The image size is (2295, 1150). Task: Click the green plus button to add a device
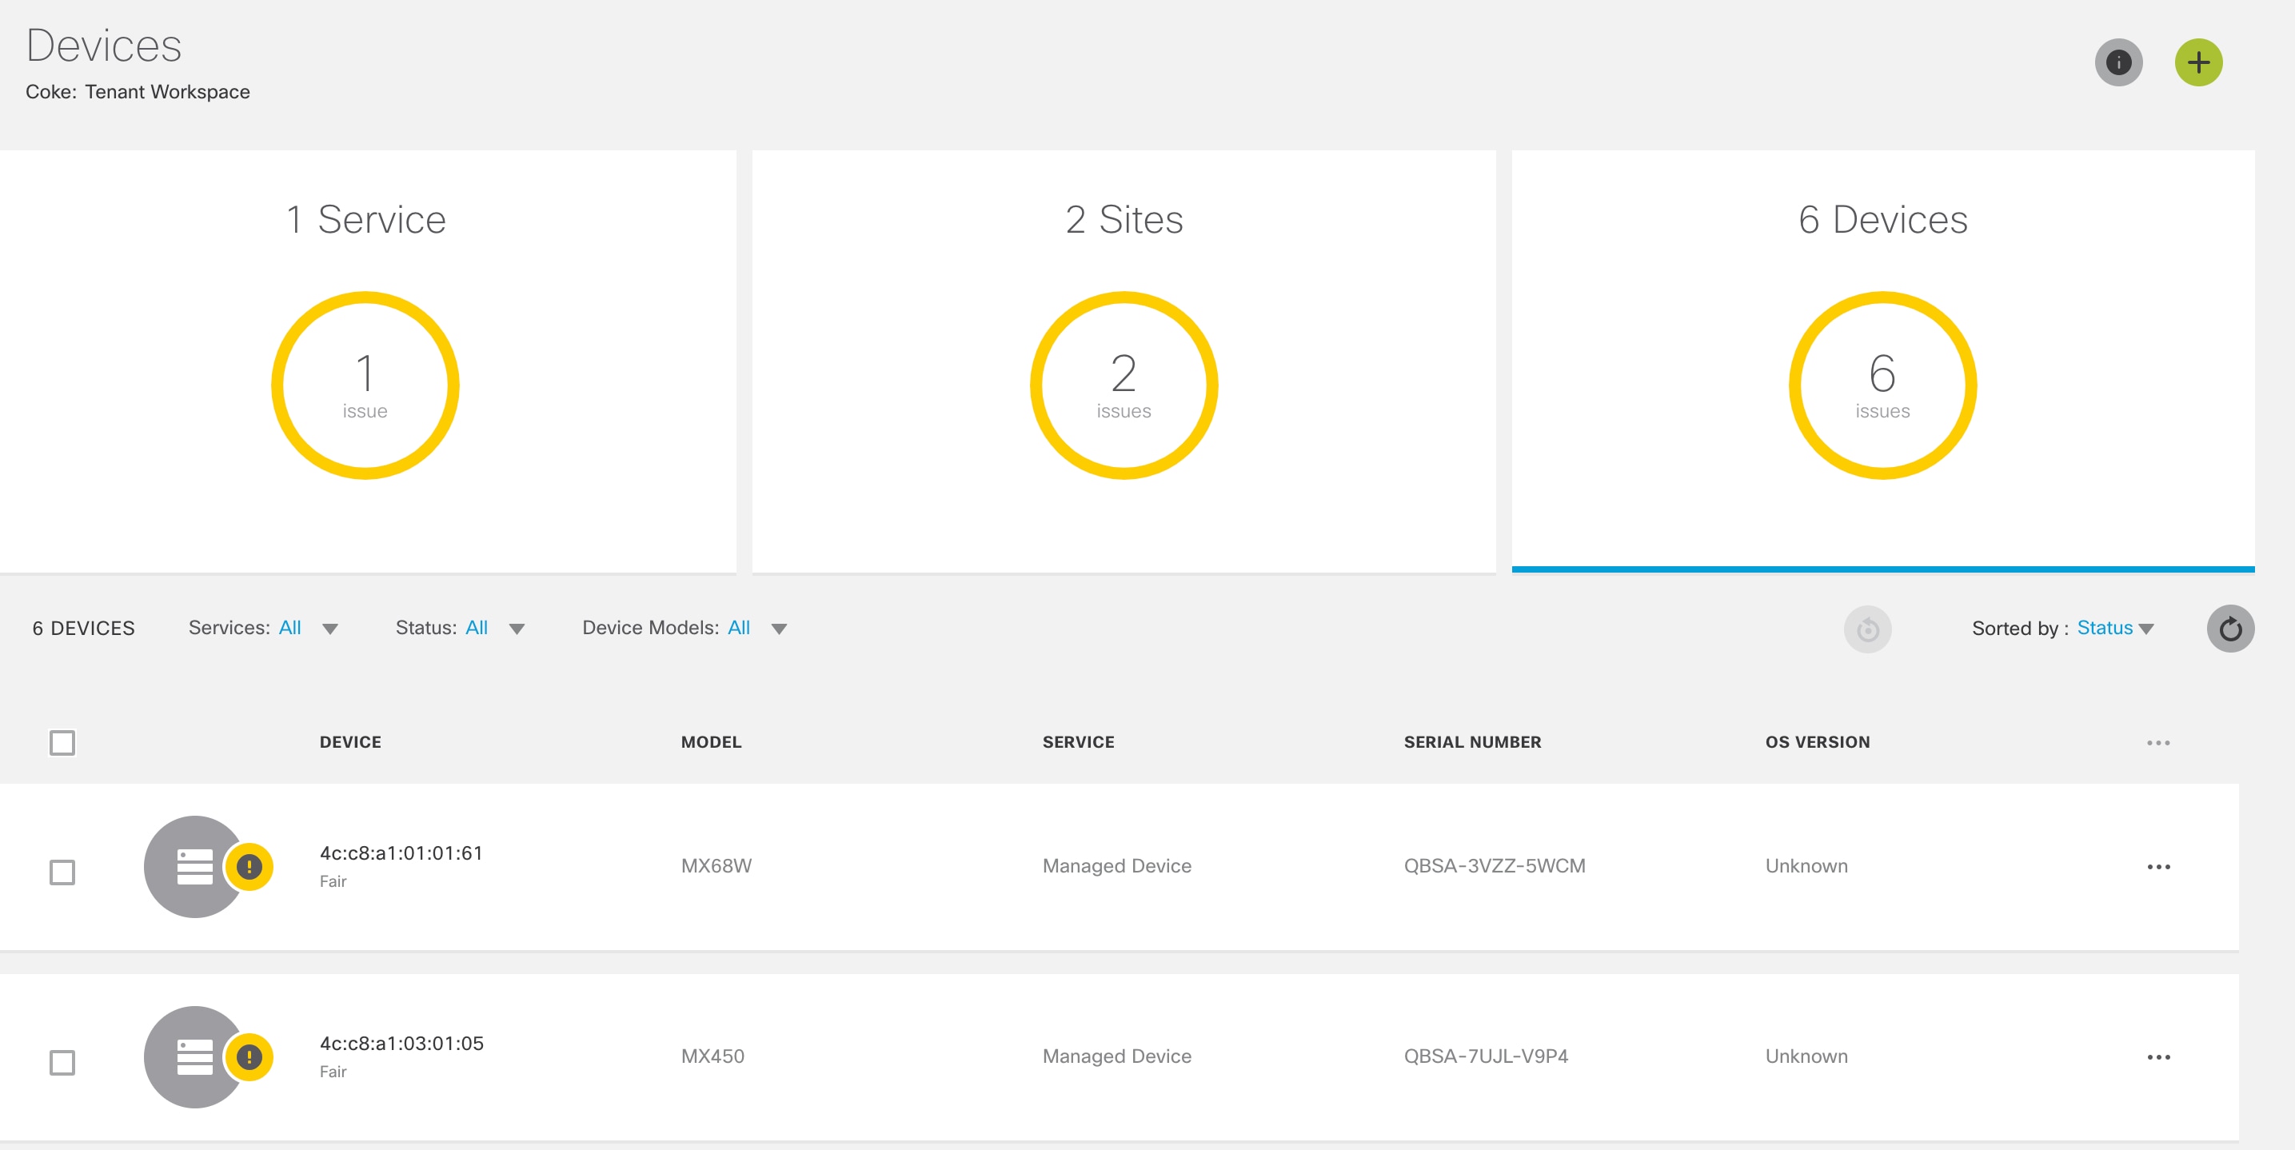point(2198,62)
